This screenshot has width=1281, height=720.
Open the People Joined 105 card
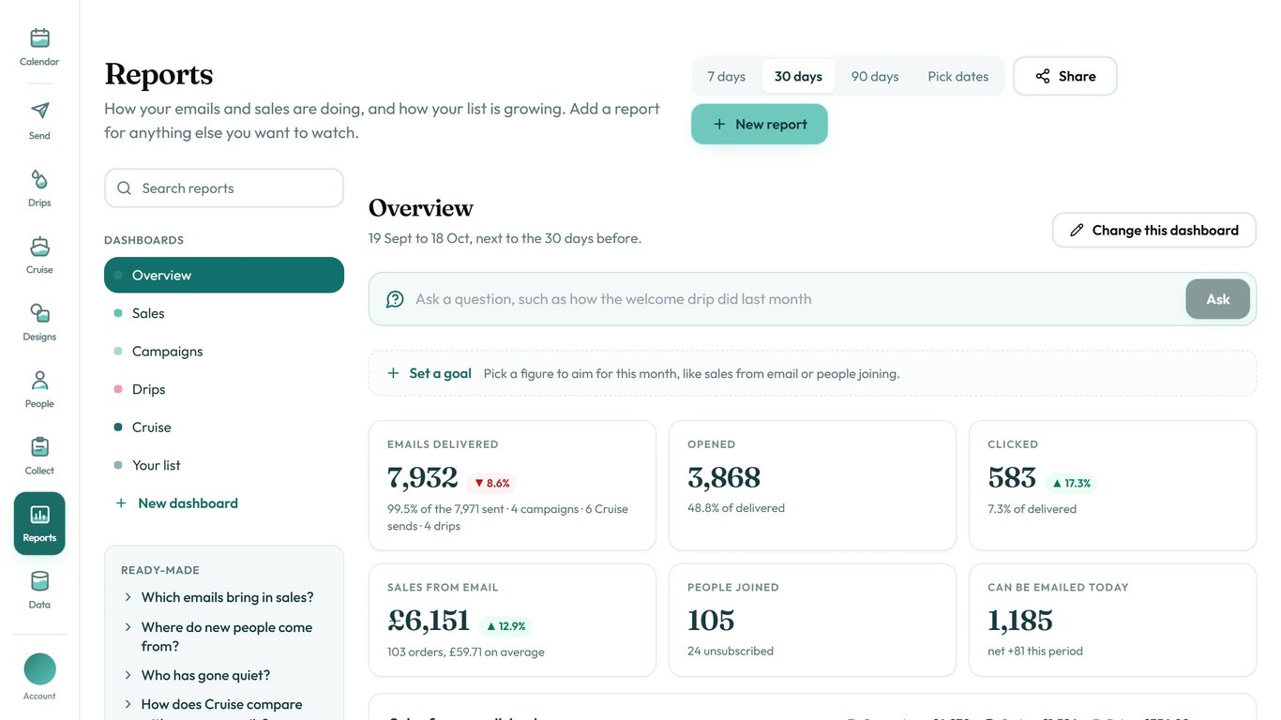[812, 620]
